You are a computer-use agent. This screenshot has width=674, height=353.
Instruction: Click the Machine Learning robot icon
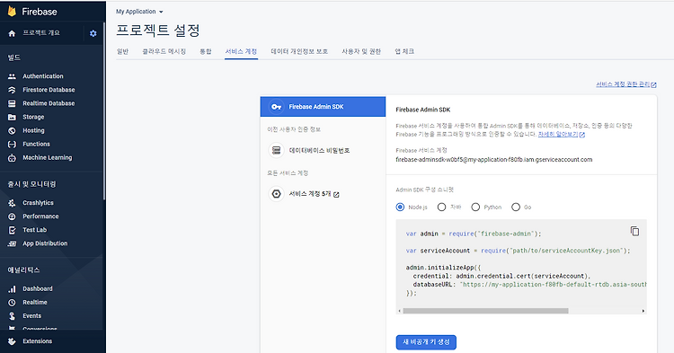12,157
